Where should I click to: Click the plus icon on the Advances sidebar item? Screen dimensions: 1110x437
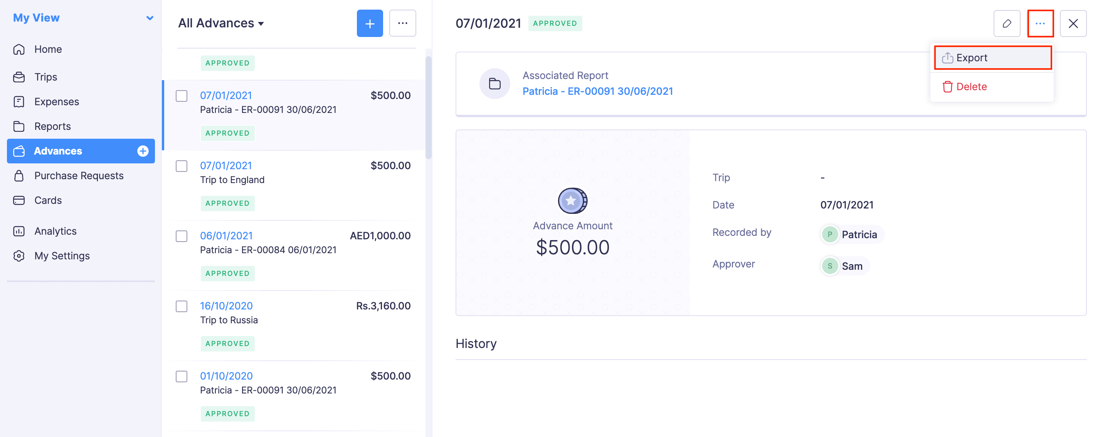143,151
